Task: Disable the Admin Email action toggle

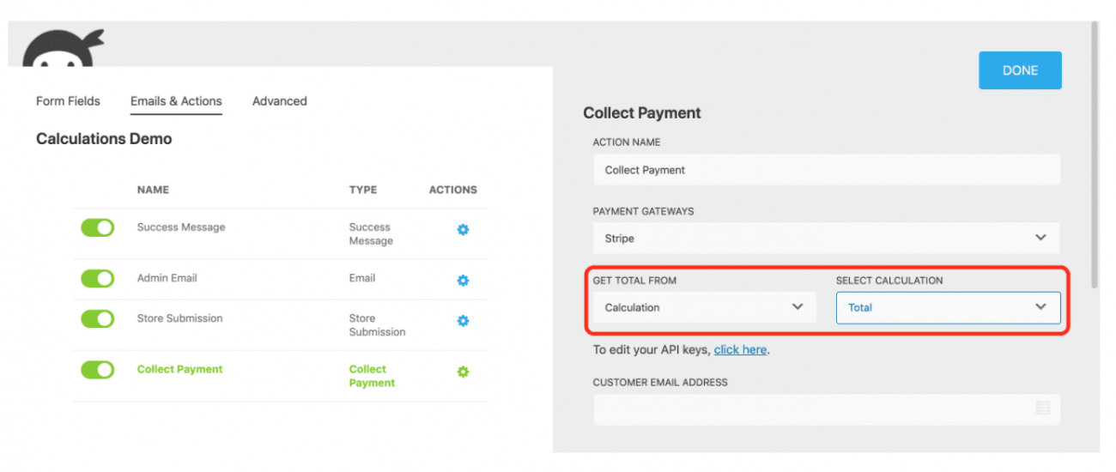Action: click(98, 279)
